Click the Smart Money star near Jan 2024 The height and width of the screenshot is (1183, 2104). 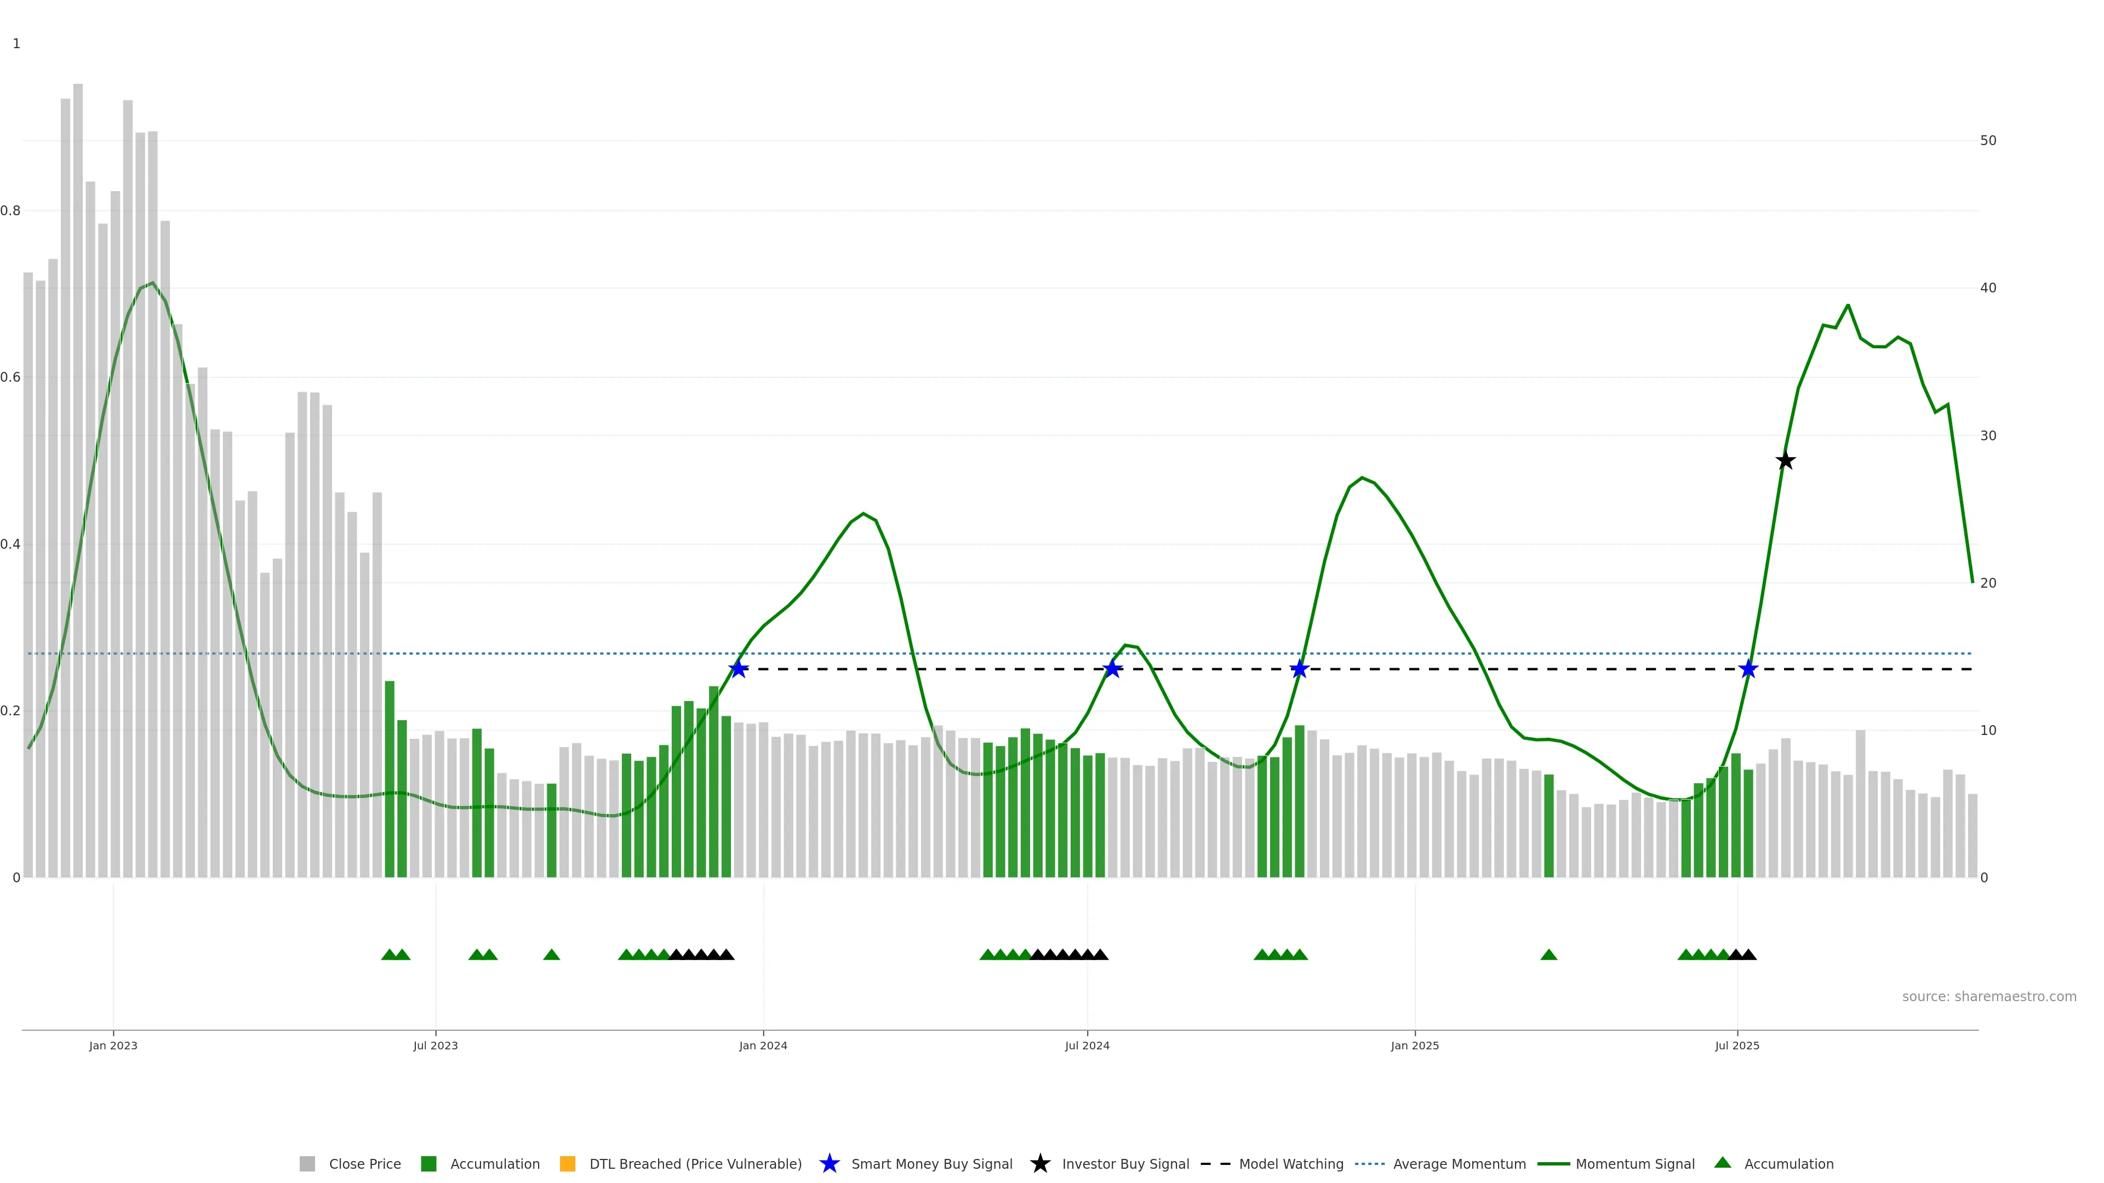[x=739, y=669]
